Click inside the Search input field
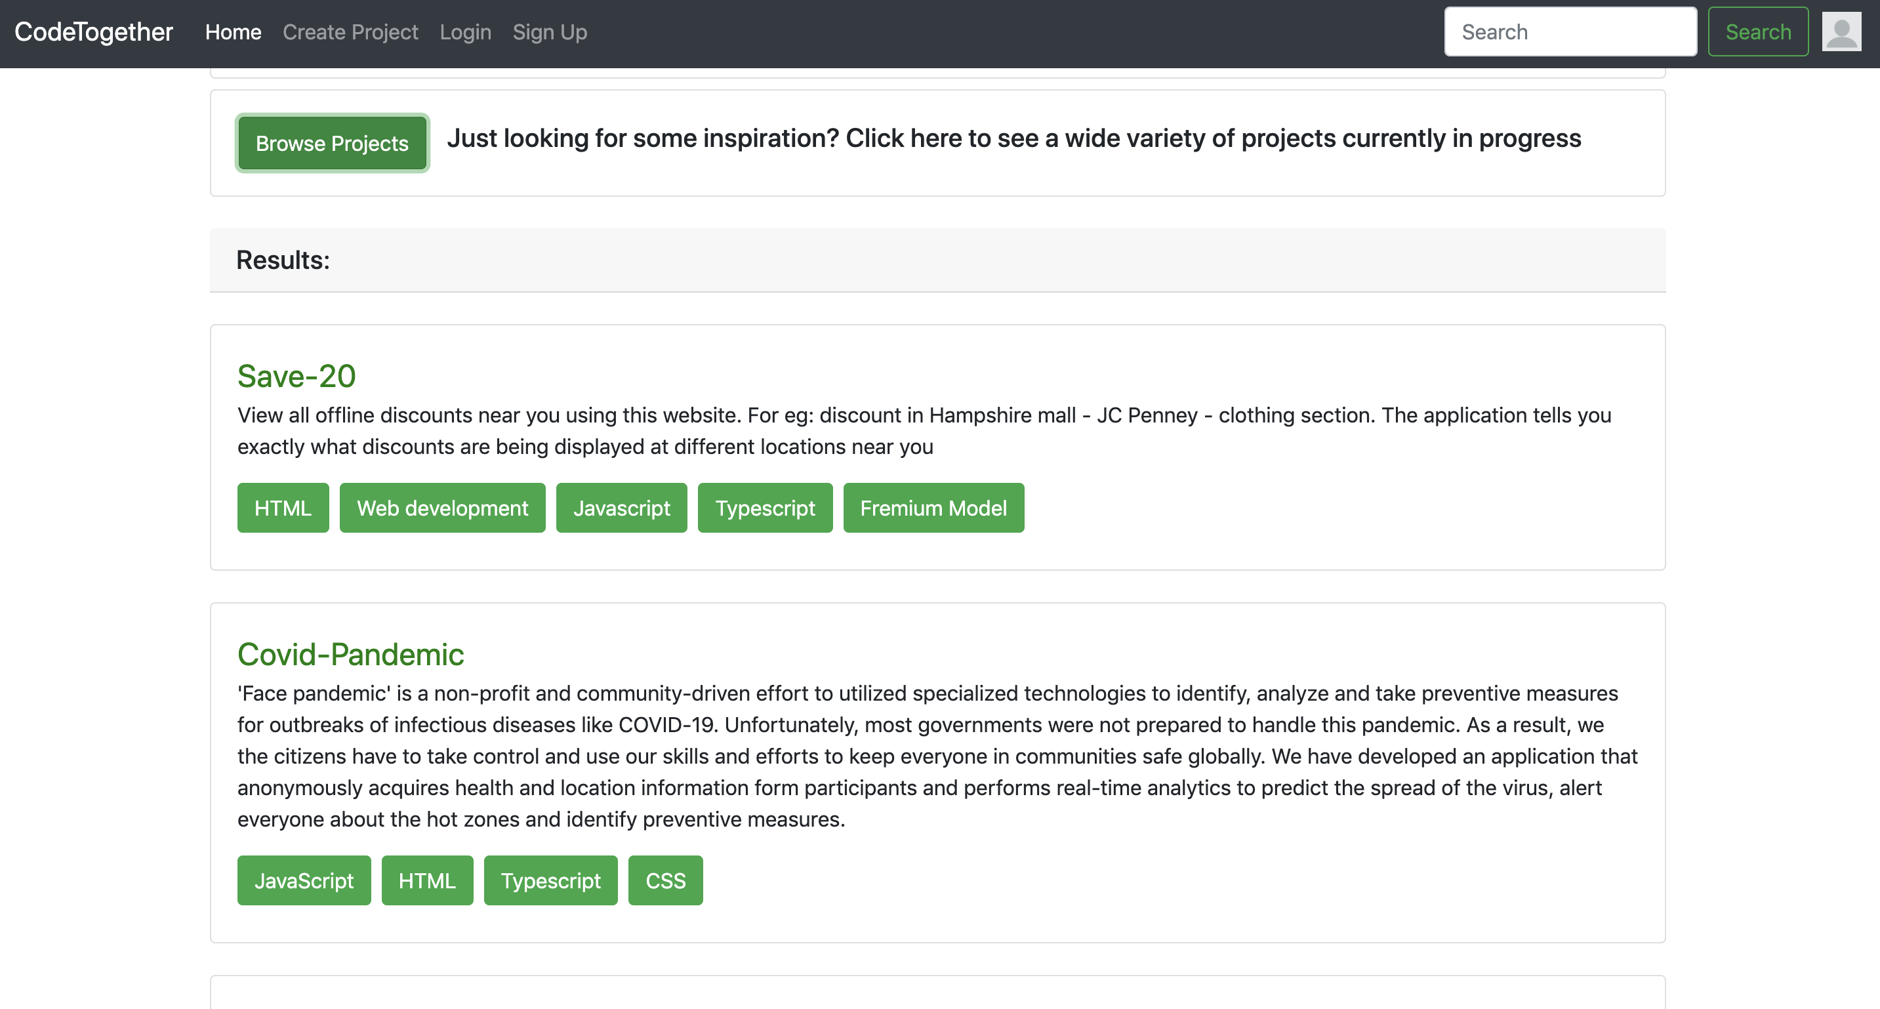Screen dimensions: 1880x1009 (1570, 31)
